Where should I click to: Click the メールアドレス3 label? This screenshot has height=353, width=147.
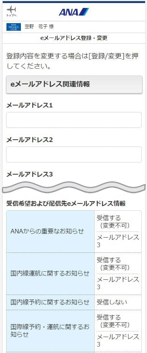30,174
